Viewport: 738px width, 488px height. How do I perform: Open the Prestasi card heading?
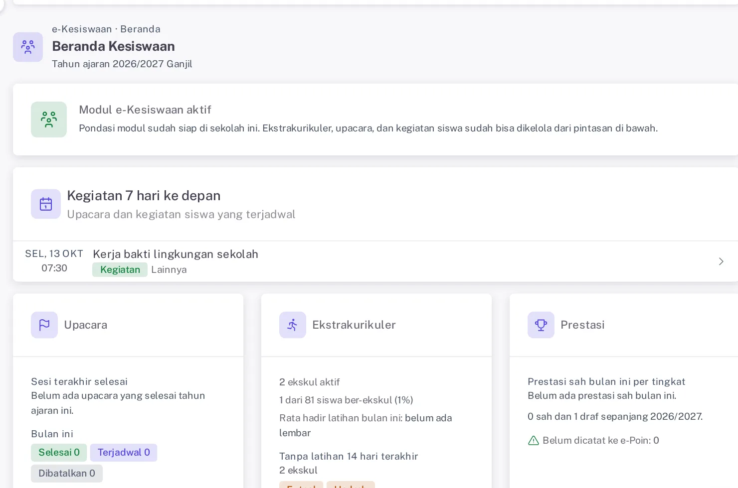(x=582, y=325)
